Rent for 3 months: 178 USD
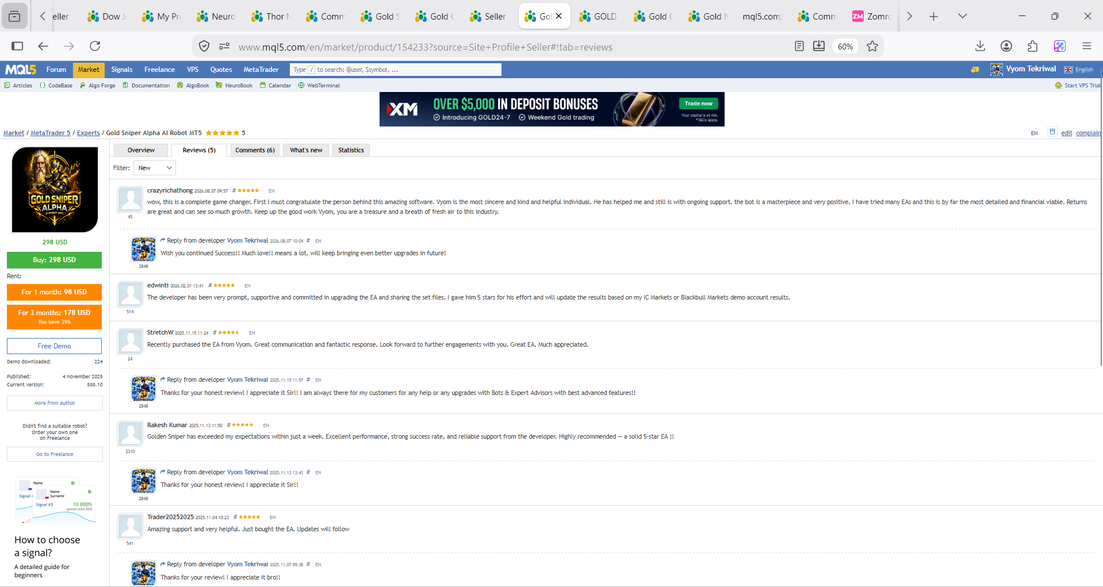 (x=54, y=317)
